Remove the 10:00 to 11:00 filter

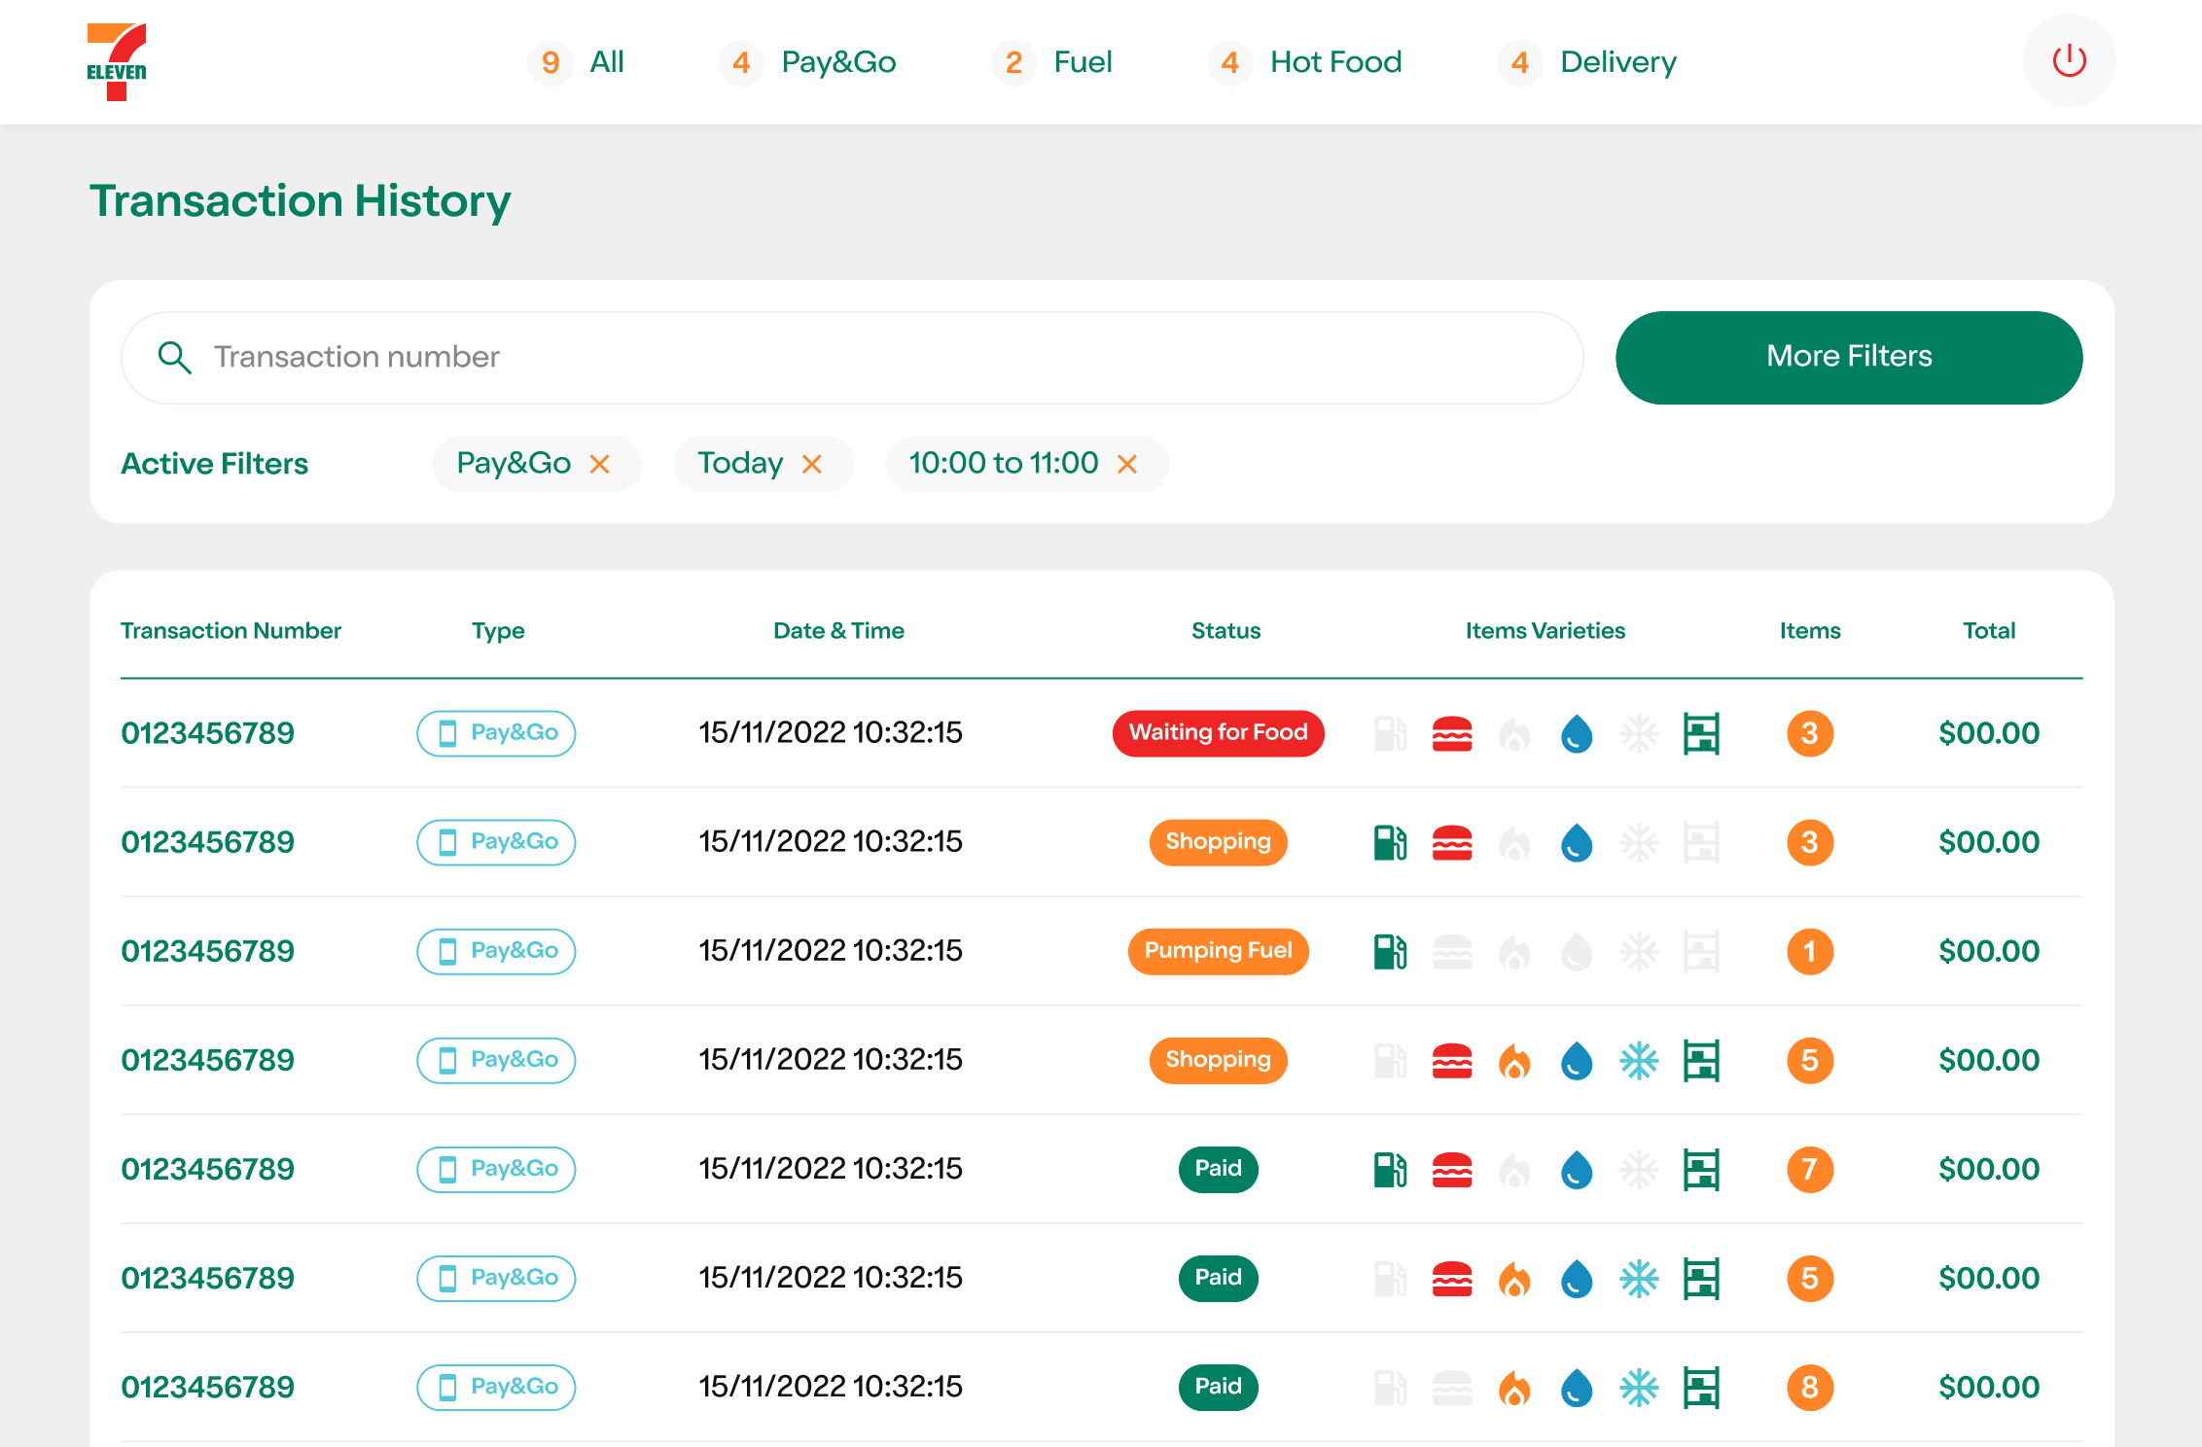click(1127, 464)
